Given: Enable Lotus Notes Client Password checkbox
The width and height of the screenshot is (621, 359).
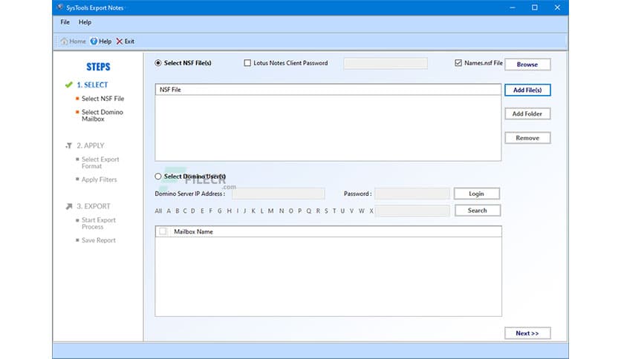Looking at the screenshot, I should coord(247,63).
